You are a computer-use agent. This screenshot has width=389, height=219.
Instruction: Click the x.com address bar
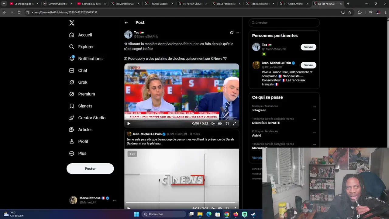(182, 12)
